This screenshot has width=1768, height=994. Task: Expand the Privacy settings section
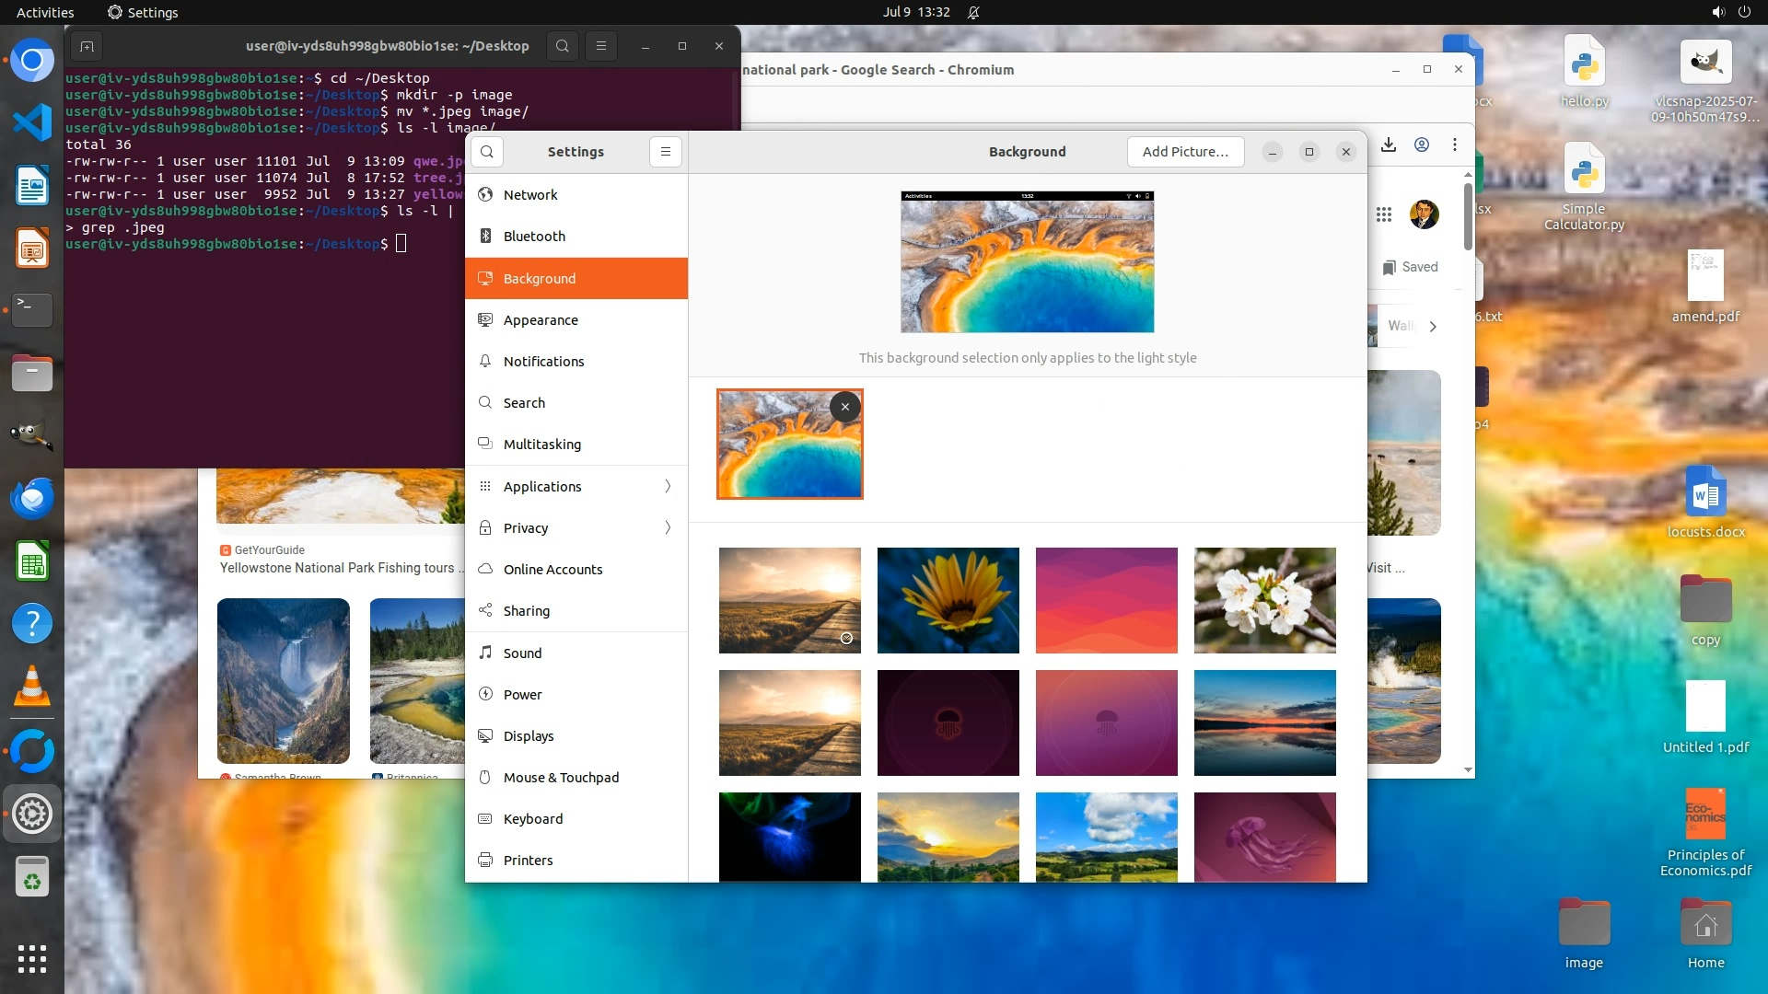(x=668, y=527)
